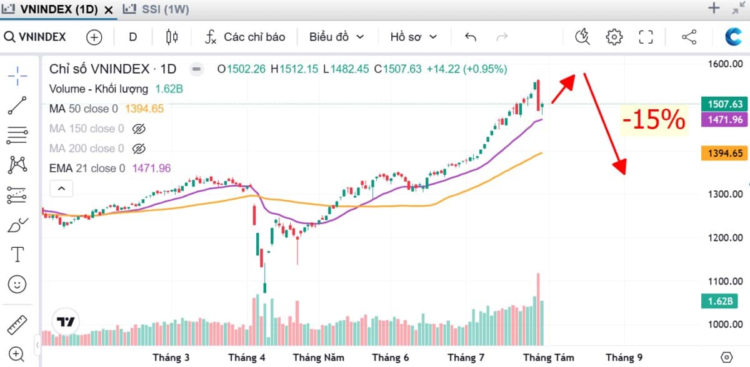Open the Các chỉ báo indicators menu
The width and height of the screenshot is (750, 367).
245,37
